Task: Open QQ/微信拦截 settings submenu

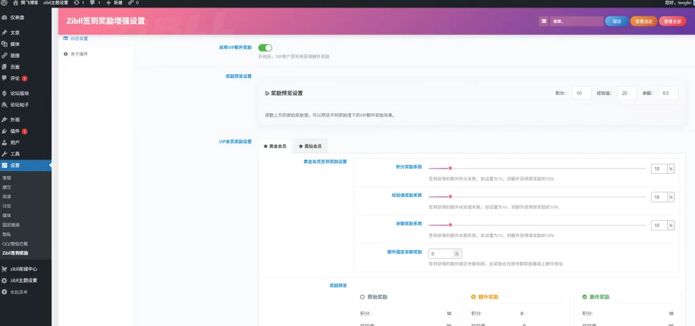Action: (15, 244)
